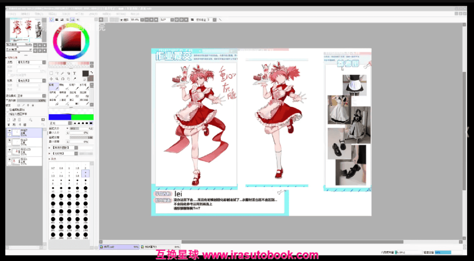
Task: Zoom in with toolbar plus button
Action: [151, 19]
